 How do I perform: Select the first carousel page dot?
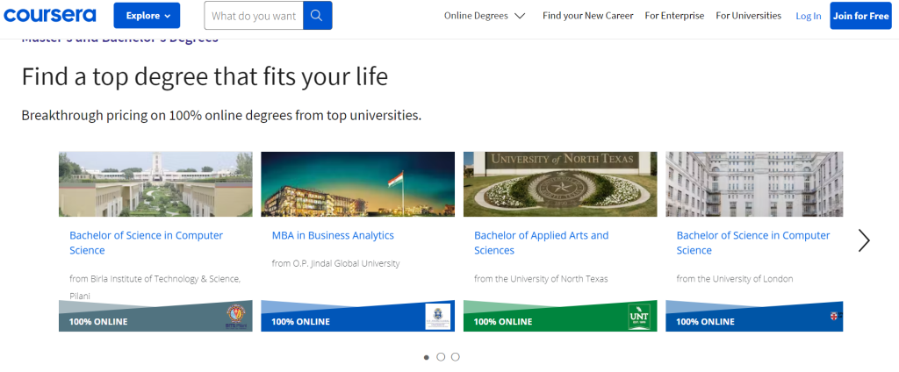tap(427, 357)
